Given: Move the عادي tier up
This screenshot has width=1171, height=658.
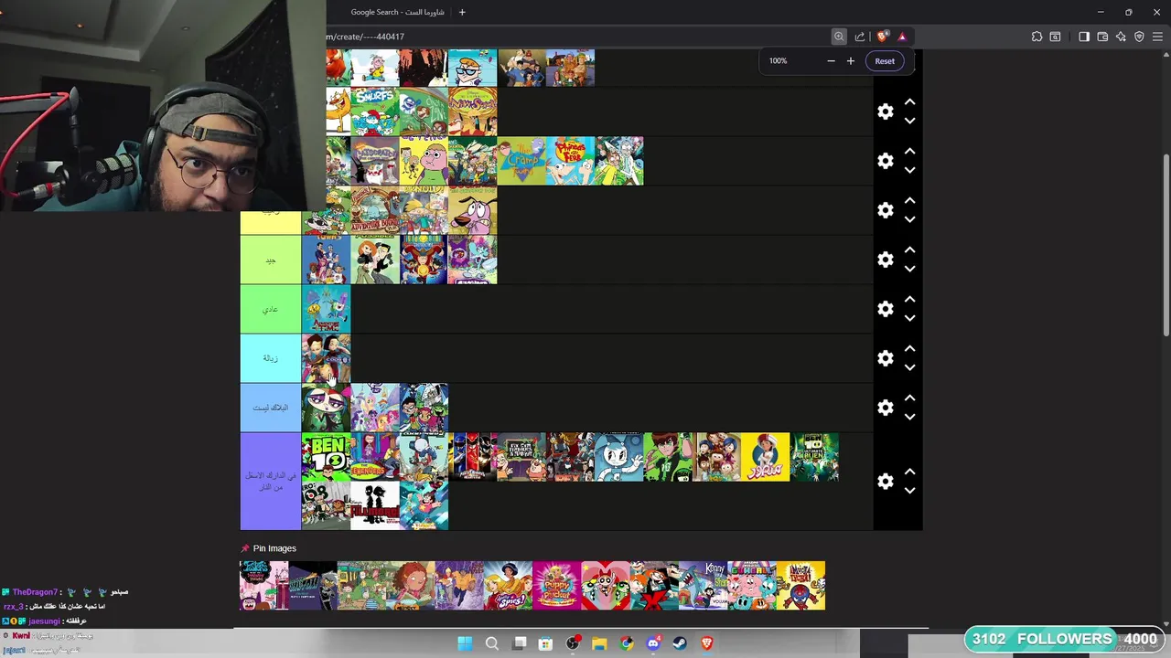Looking at the screenshot, I should coord(909,300).
